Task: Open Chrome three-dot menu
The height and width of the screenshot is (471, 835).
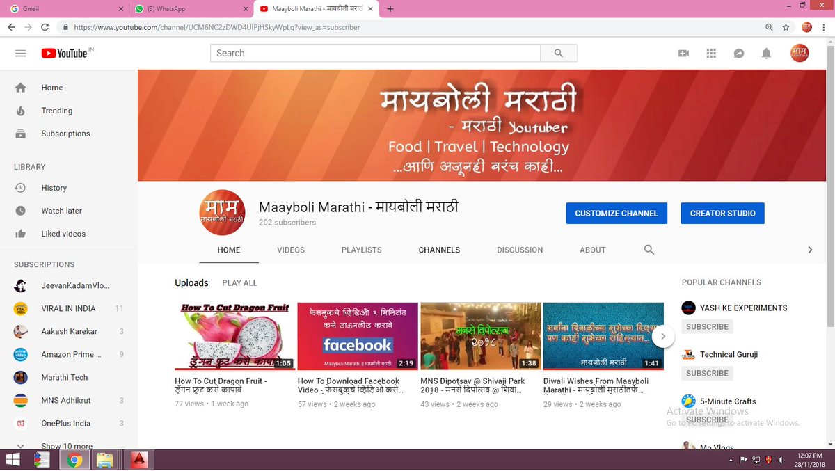Action: pyautogui.click(x=825, y=27)
